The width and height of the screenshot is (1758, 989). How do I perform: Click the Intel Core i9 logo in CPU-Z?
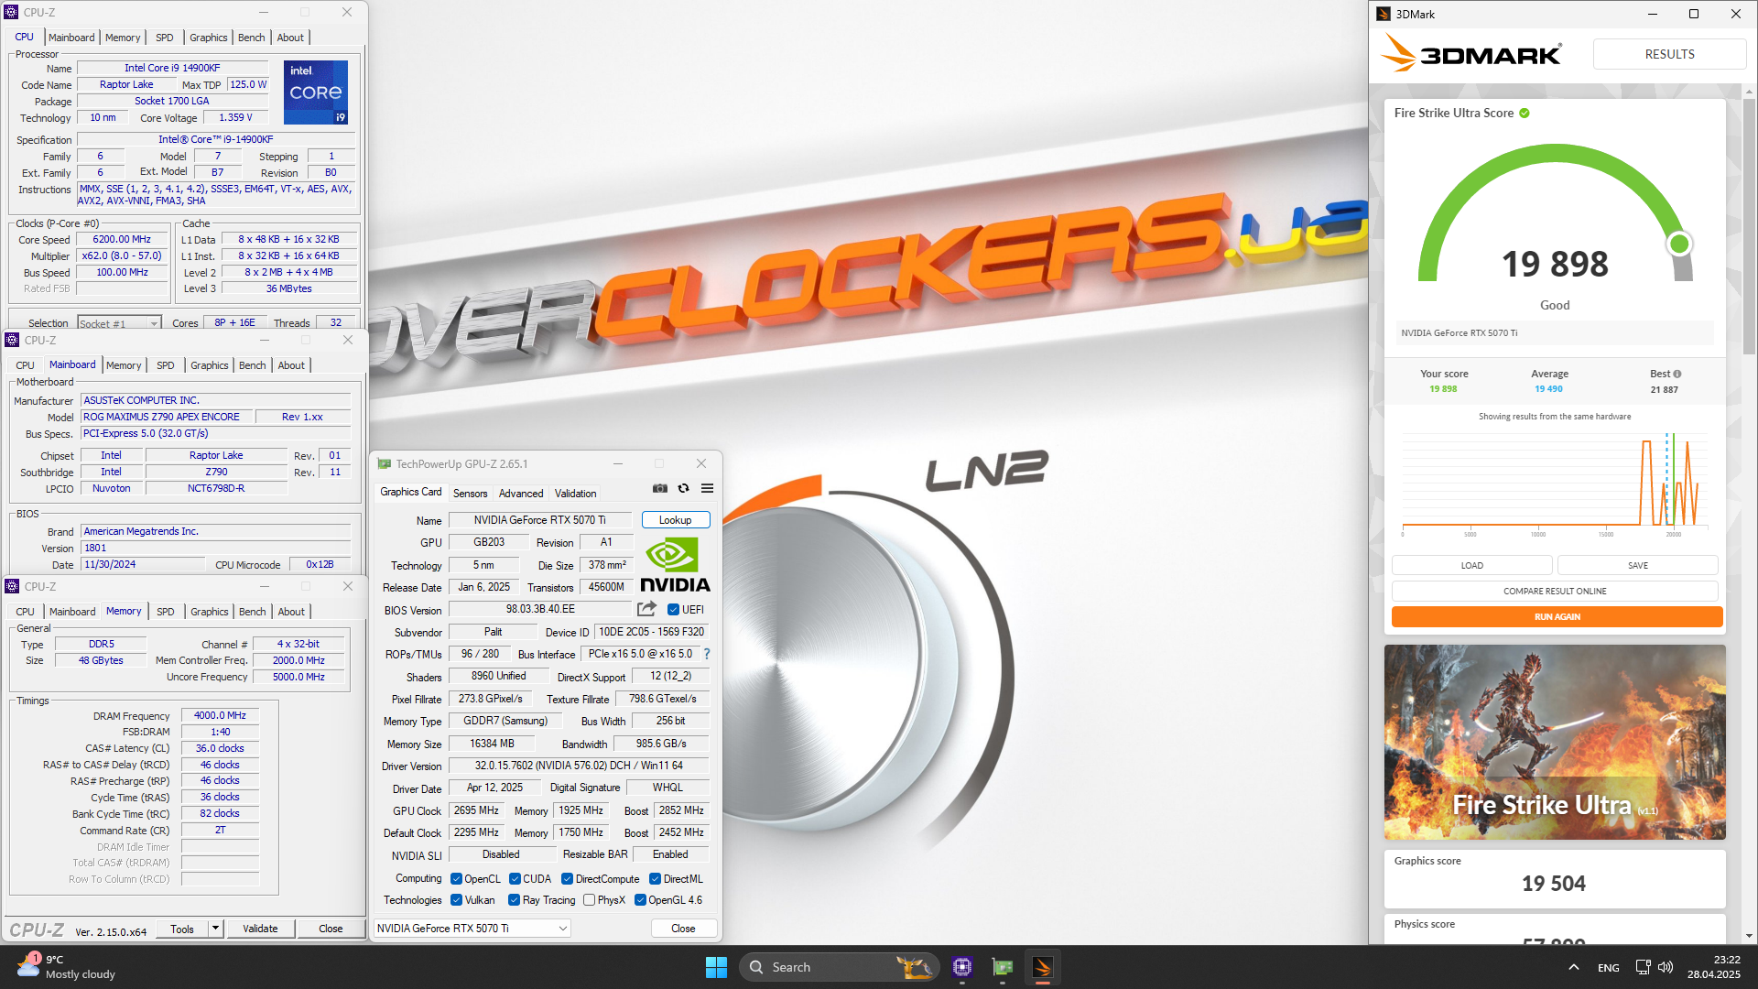click(316, 92)
